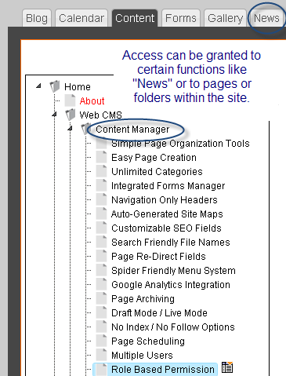Image resolution: width=286 pixels, height=376 pixels.
Task: Click the Web CMS folder icon
Action: 71,115
